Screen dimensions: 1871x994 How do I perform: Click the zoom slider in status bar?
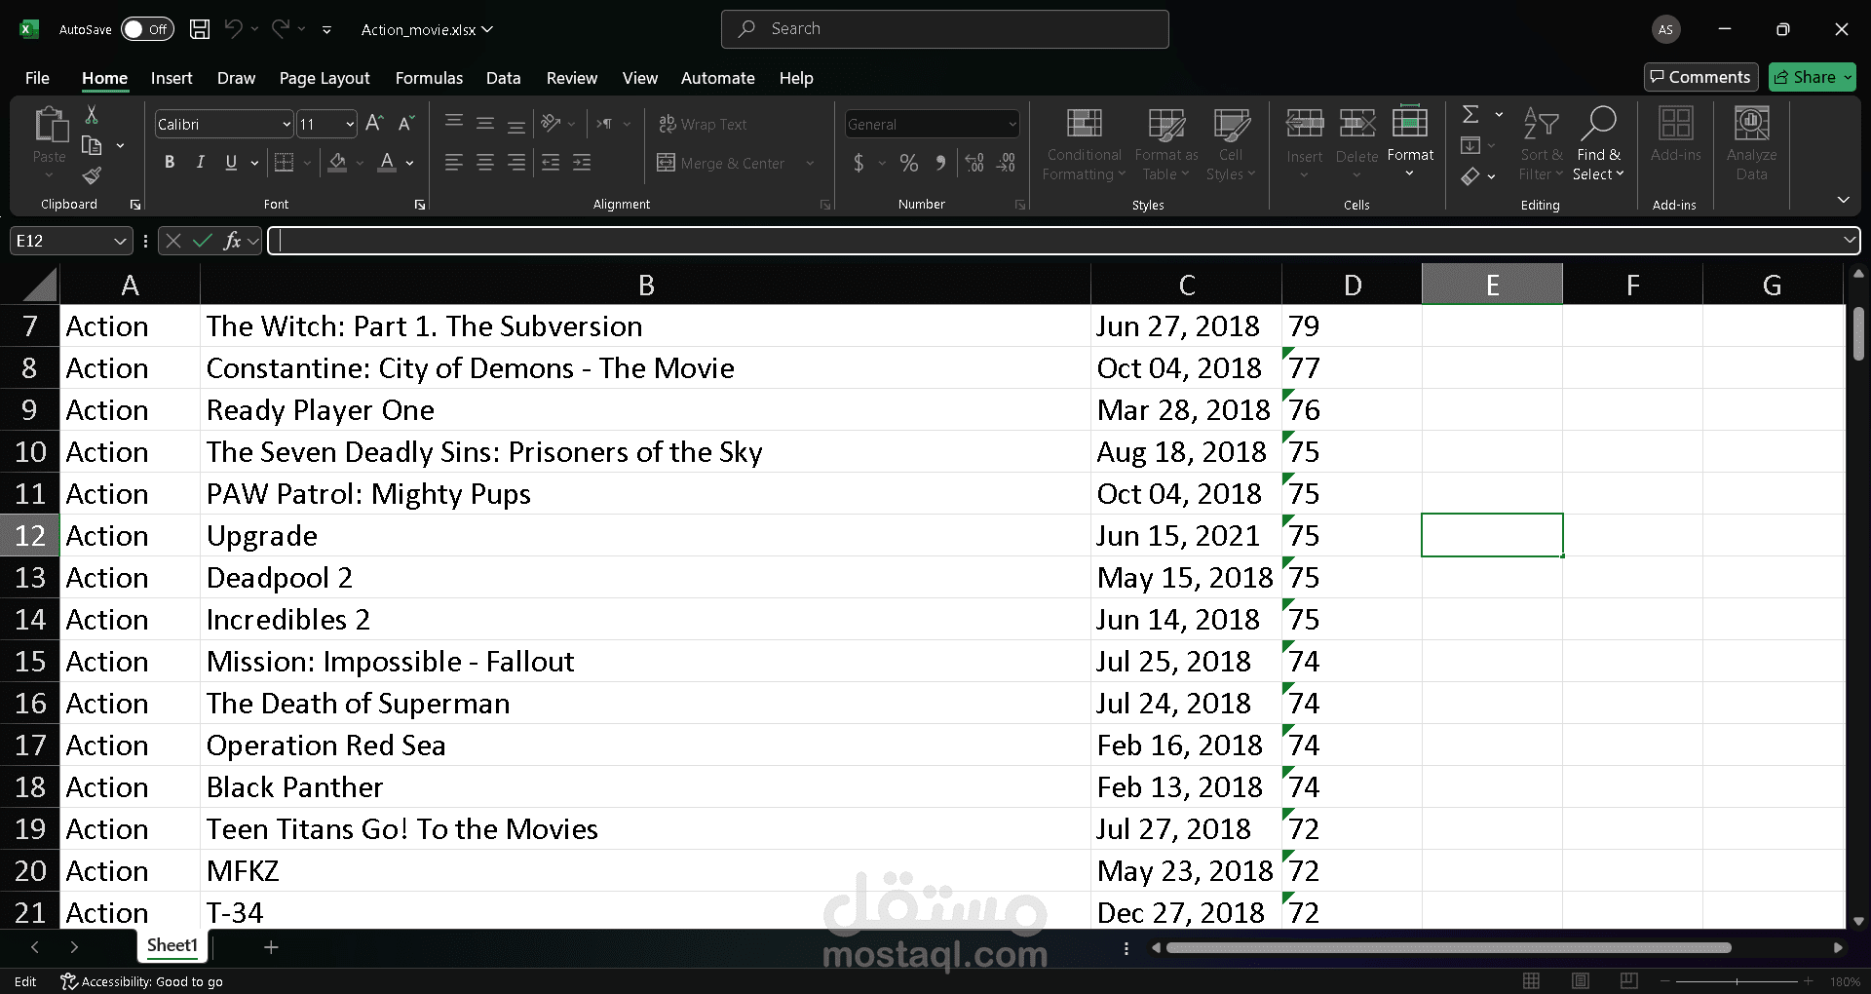[1737, 981]
